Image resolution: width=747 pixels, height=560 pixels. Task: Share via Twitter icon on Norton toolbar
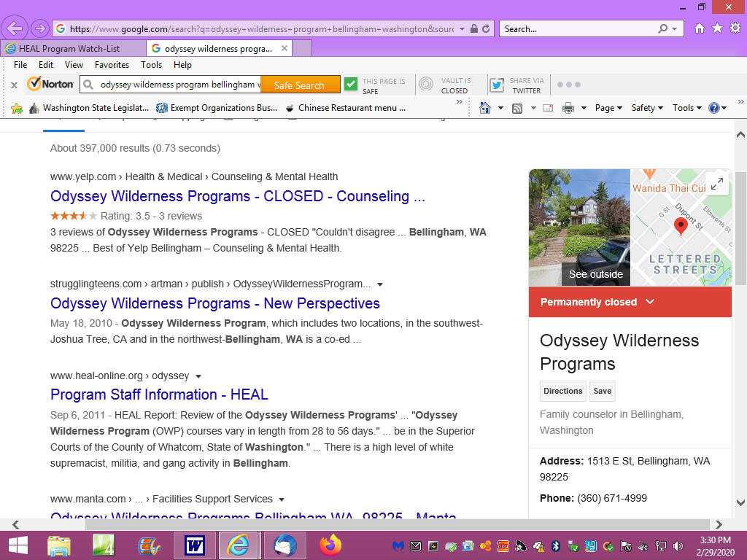(x=497, y=85)
